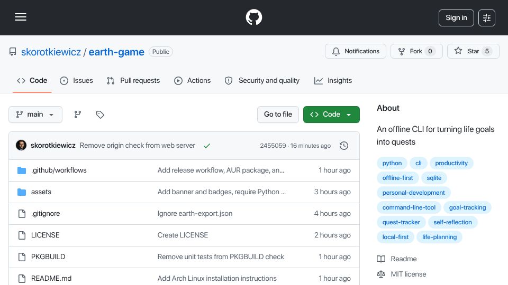Select the offline-first topic tag

click(x=397, y=178)
